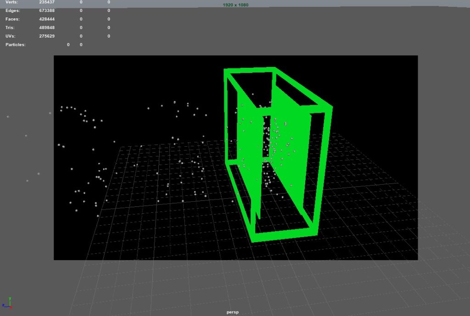The image size is (470, 316).
Task: Click the Y axis on the view axis gizmo
Action: 10,299
